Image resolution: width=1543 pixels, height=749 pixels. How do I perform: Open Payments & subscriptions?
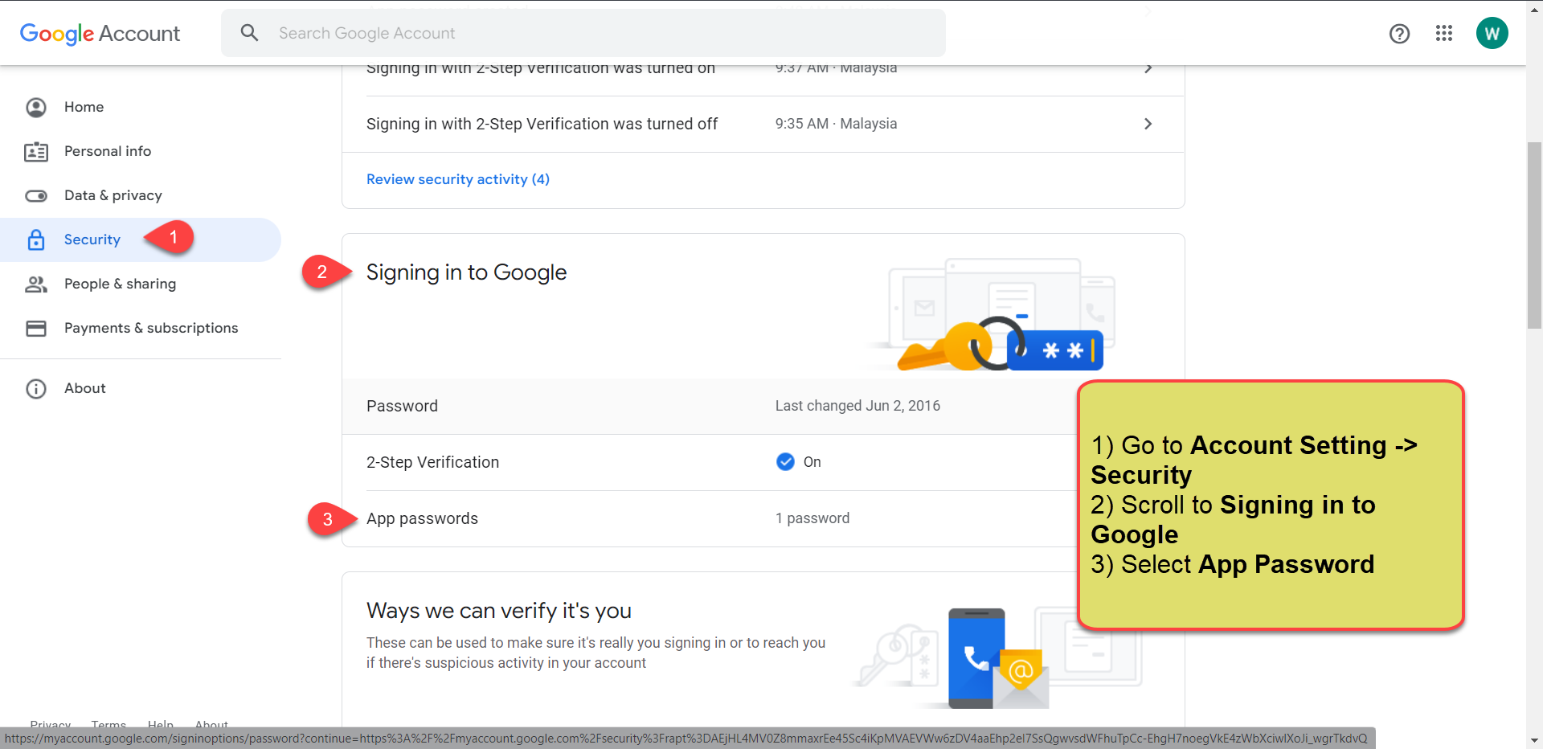pyautogui.click(x=141, y=328)
